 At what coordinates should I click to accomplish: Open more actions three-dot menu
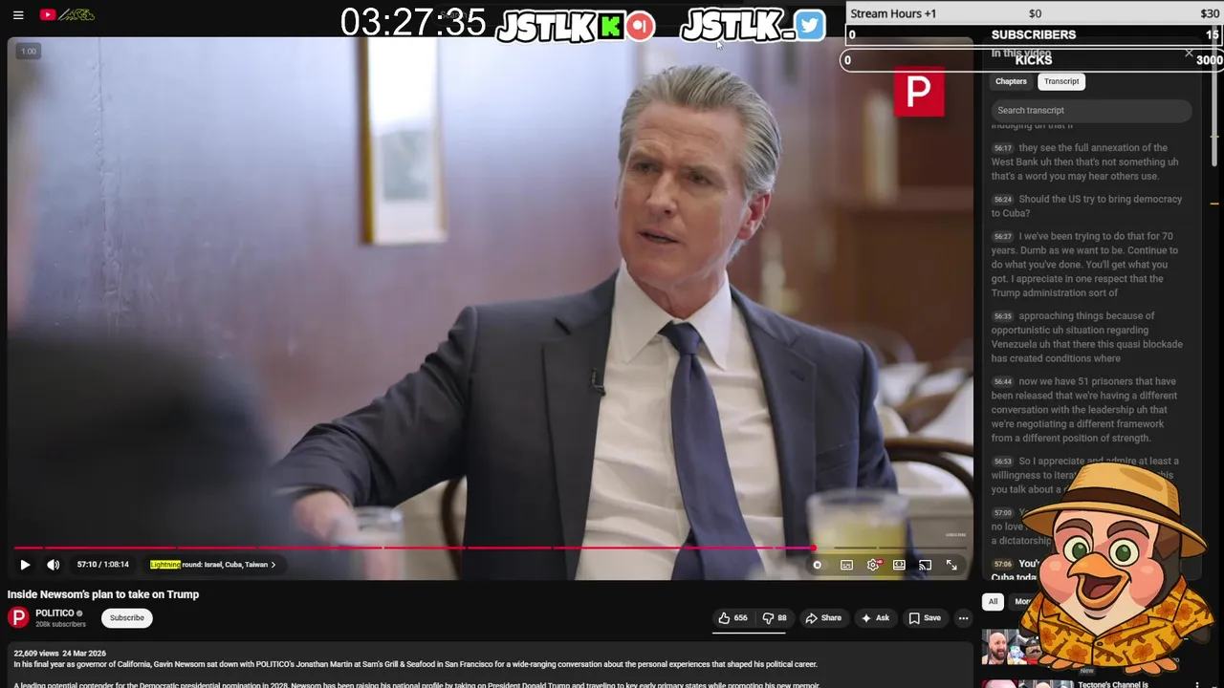(x=963, y=618)
